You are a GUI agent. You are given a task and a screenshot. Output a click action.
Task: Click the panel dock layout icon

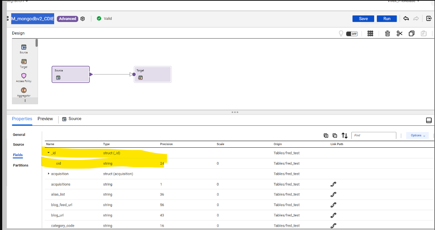click(429, 120)
